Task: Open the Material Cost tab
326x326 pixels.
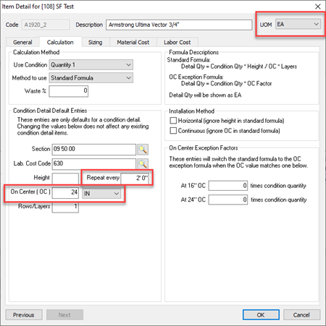Action: click(x=133, y=42)
